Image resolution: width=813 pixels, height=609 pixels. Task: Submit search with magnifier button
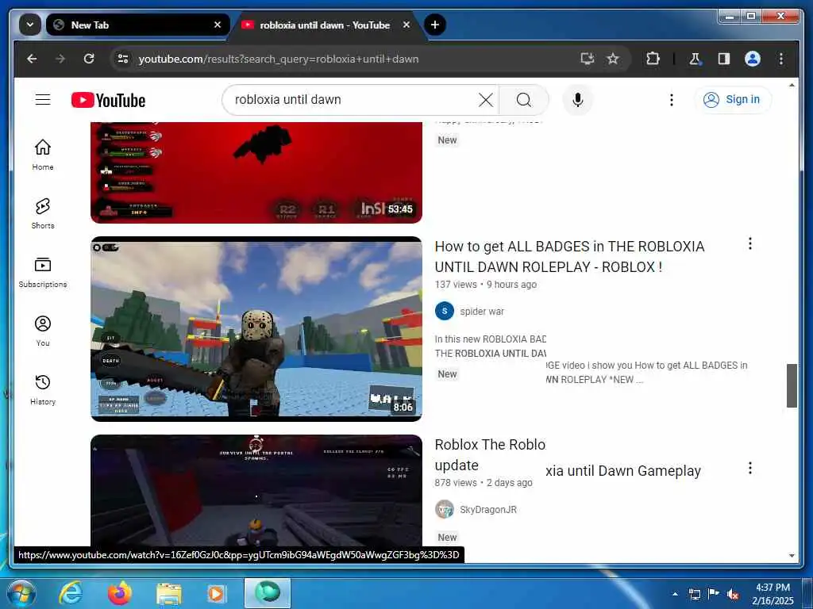point(524,99)
